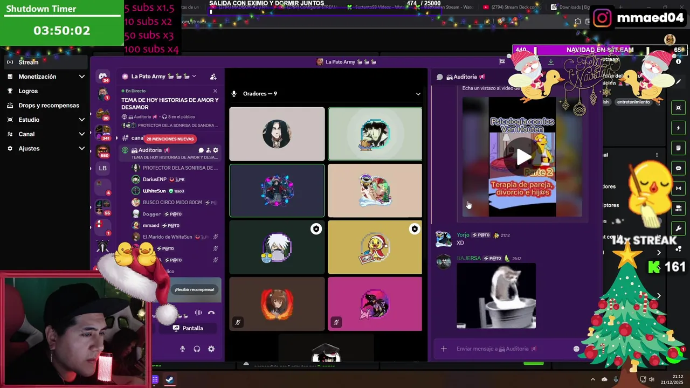The width and height of the screenshot is (690, 388).
Task: Click the entretenimiento tag
Action: (633, 102)
